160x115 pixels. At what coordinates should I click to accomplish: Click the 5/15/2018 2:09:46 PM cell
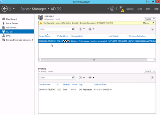pyautogui.click(x=118, y=41)
